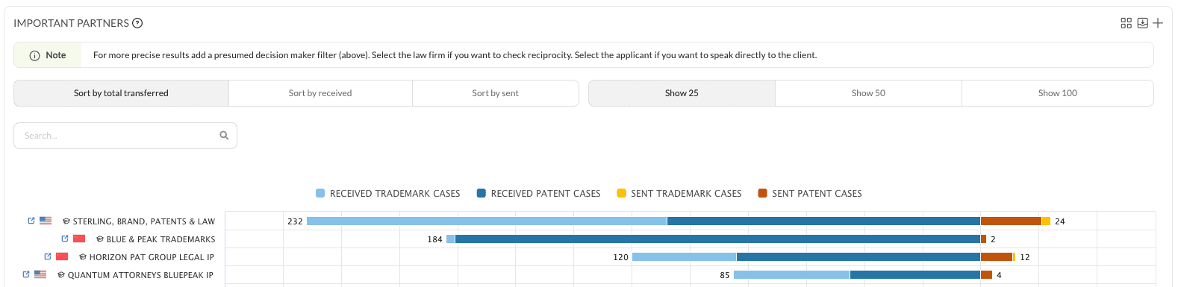
Task: Click the 232 received total label
Action: click(295, 221)
